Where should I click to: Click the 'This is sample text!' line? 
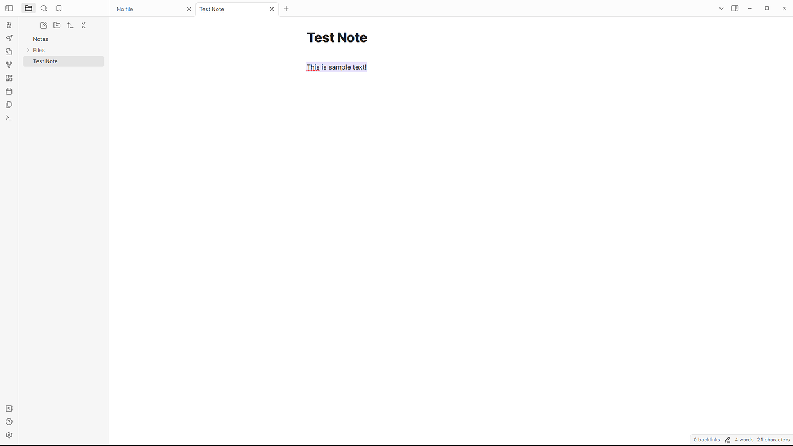point(337,67)
